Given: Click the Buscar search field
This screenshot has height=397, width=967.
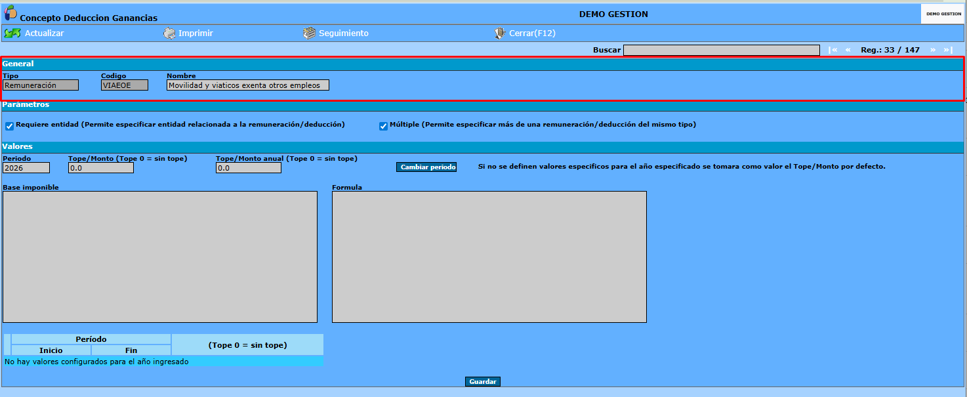Looking at the screenshot, I should pos(722,50).
